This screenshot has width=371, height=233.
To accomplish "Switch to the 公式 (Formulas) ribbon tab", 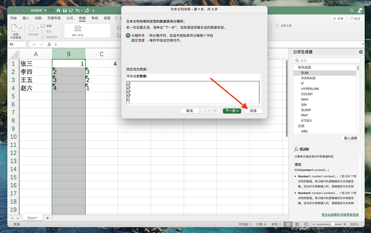I will point(69,18).
